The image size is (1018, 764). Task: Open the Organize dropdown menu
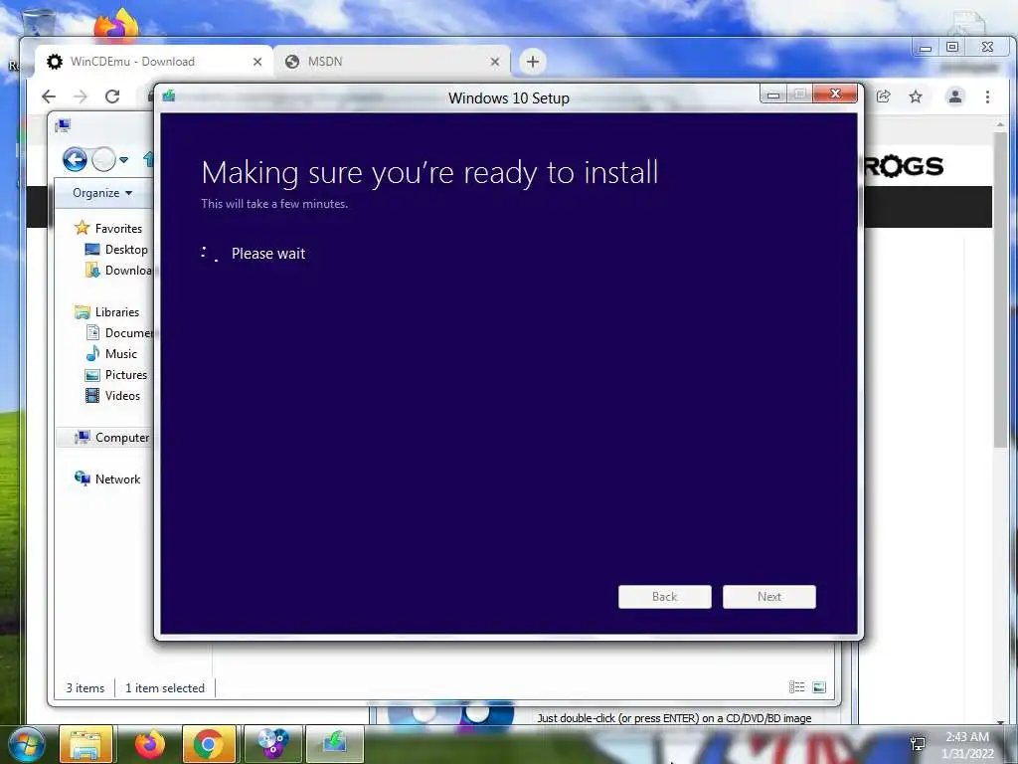pos(102,193)
